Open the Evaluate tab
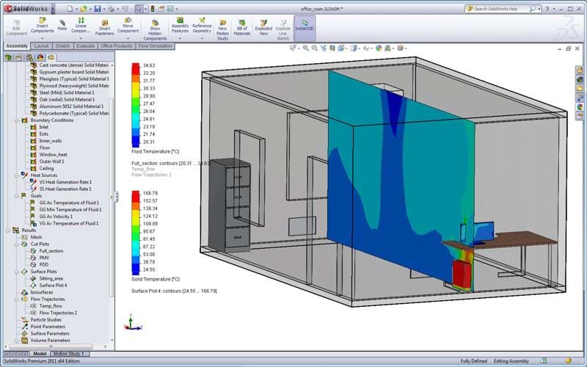The height and width of the screenshot is (367, 587). [x=84, y=46]
